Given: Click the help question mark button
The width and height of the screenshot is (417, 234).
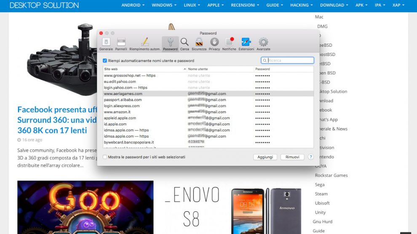Looking at the screenshot, I should coord(311,157).
